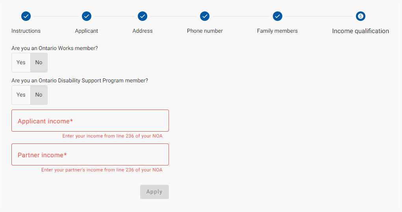Click the applicant income NOA line 236 hint
The width and height of the screenshot is (402, 212).
tap(112, 136)
